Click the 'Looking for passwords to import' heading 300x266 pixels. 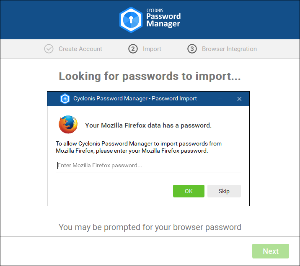(150, 76)
